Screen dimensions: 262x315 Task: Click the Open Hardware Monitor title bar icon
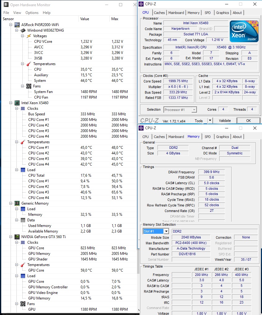point(6,5)
